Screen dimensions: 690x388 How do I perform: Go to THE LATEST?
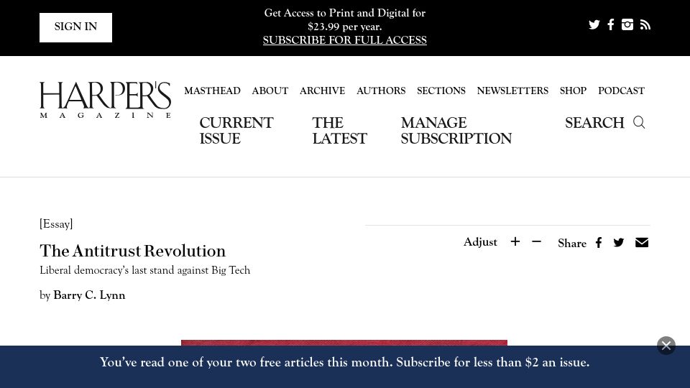pyautogui.click(x=339, y=131)
